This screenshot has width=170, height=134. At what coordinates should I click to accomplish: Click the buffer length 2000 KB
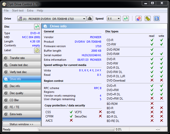pos(96,51)
